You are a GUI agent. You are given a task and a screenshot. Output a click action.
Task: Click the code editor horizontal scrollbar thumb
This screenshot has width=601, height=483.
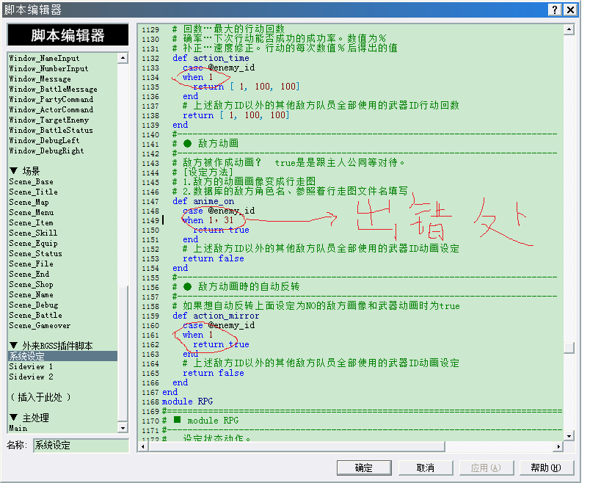click(296, 446)
